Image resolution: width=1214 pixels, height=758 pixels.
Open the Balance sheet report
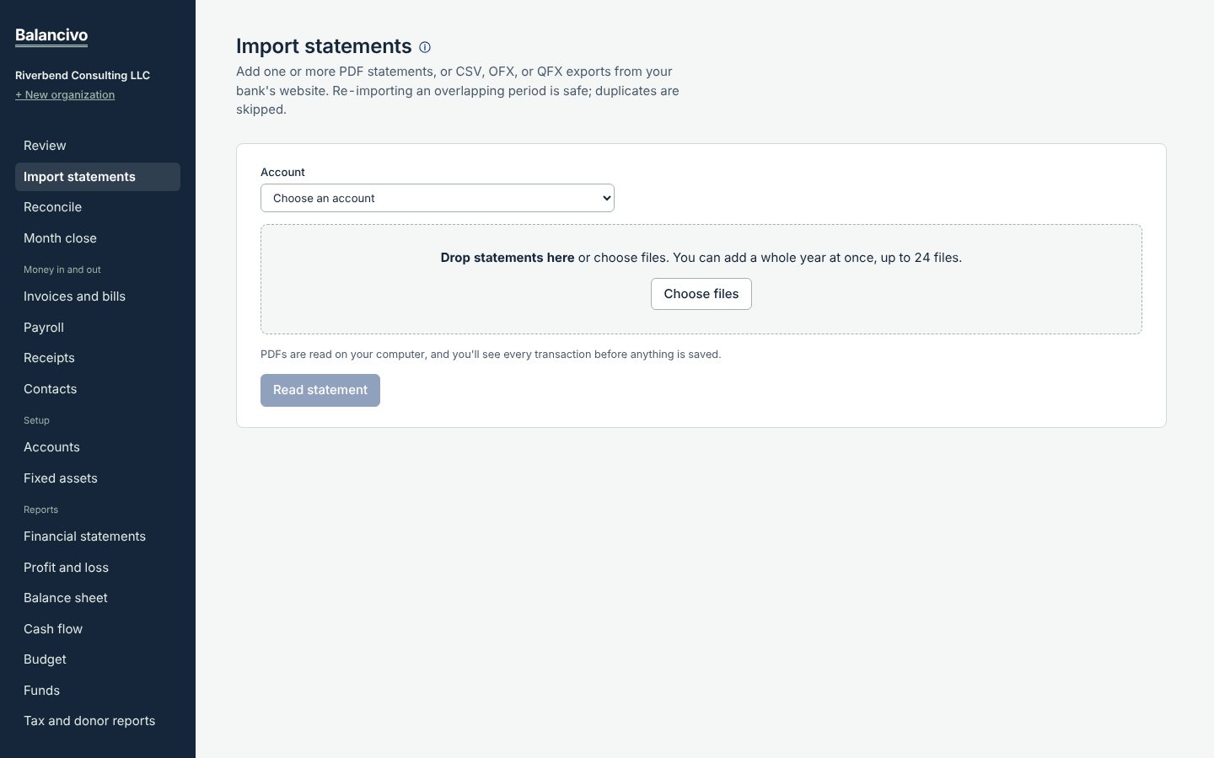pyautogui.click(x=98, y=598)
